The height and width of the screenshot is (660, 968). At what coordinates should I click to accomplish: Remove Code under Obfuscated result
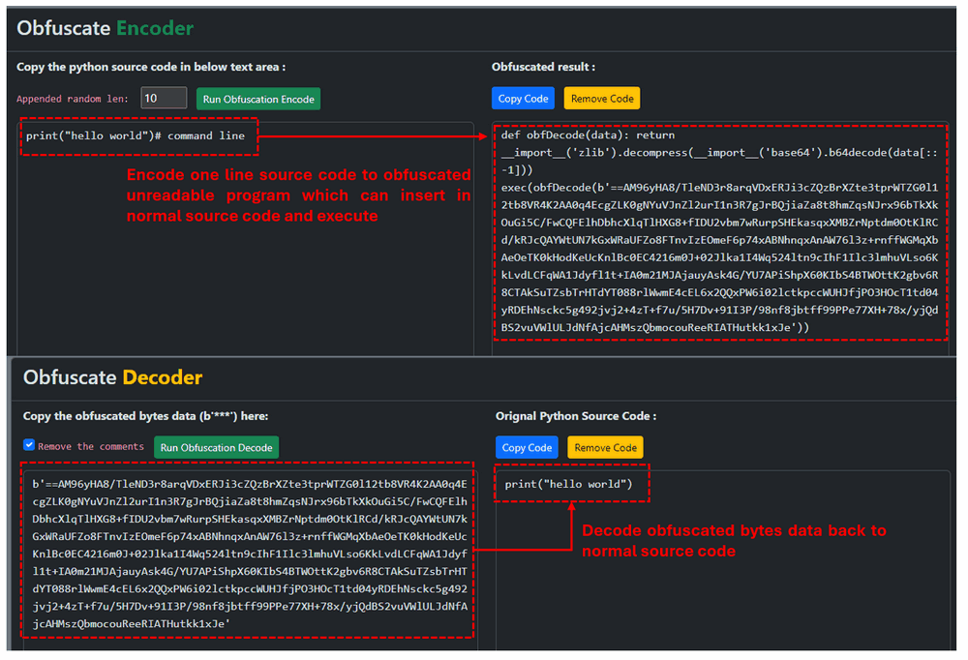point(602,99)
